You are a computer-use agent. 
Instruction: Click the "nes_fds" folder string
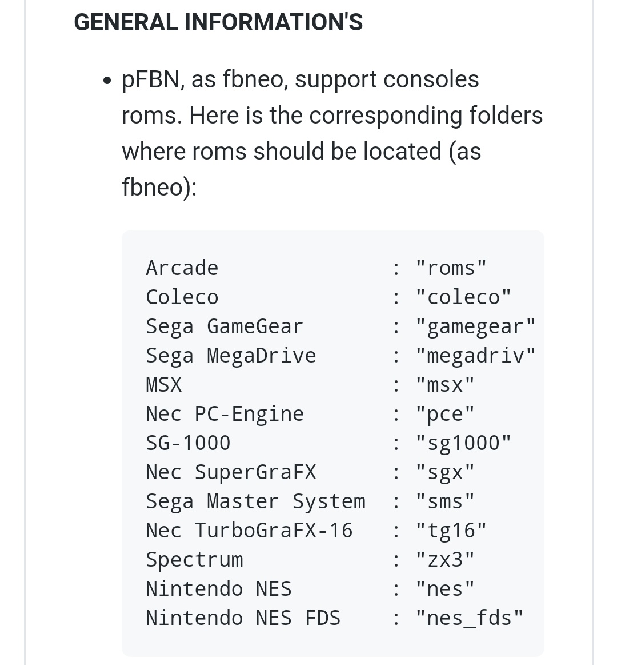(469, 618)
